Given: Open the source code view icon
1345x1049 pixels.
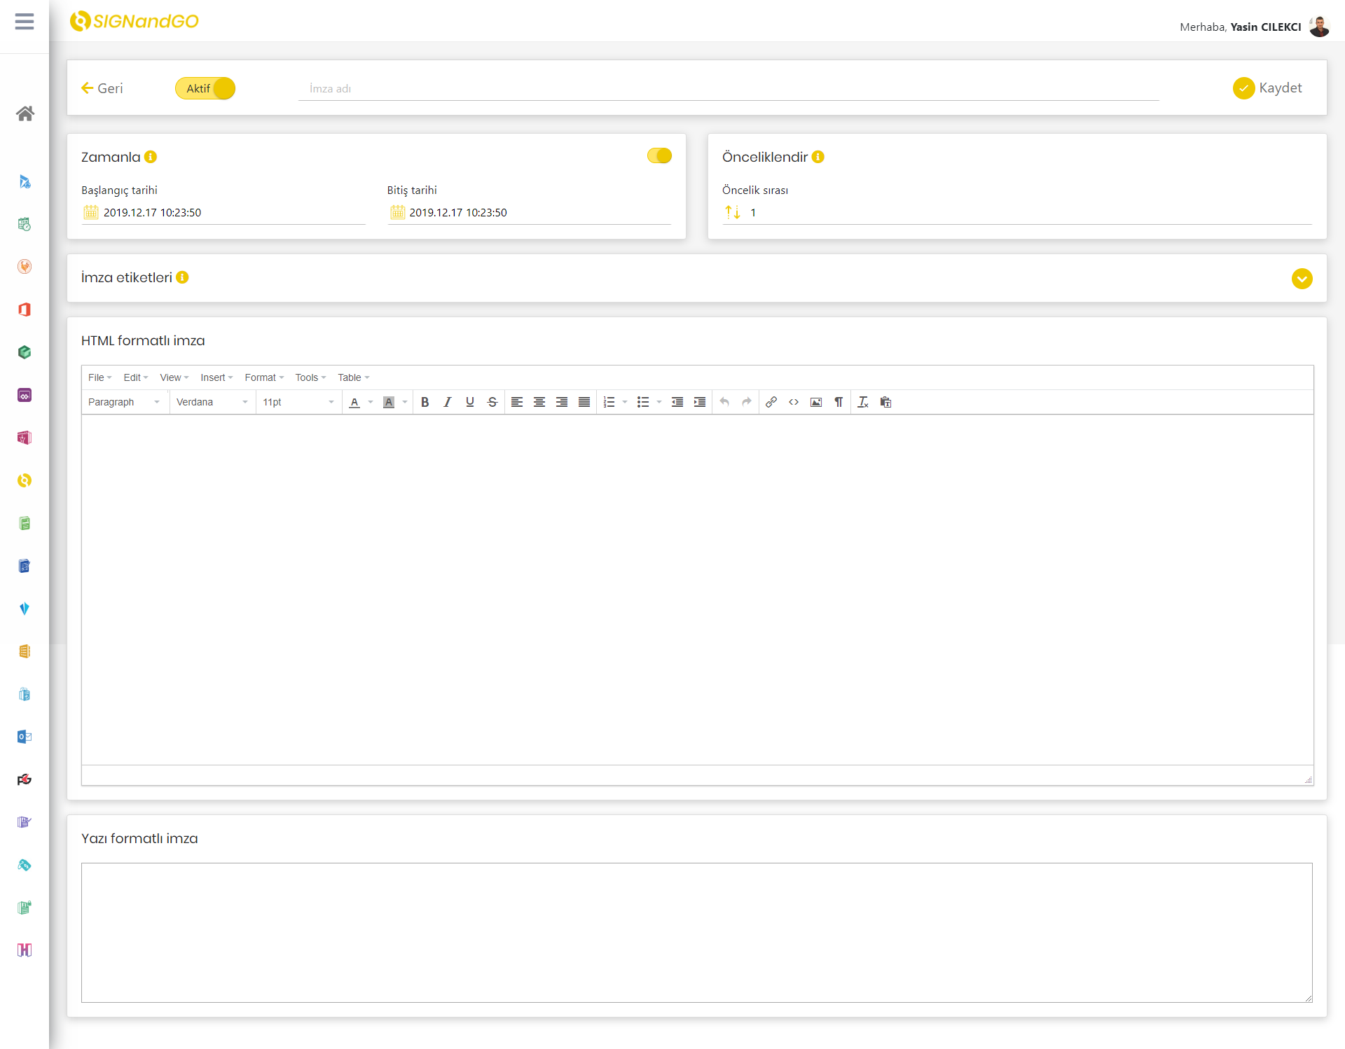Looking at the screenshot, I should (x=794, y=402).
